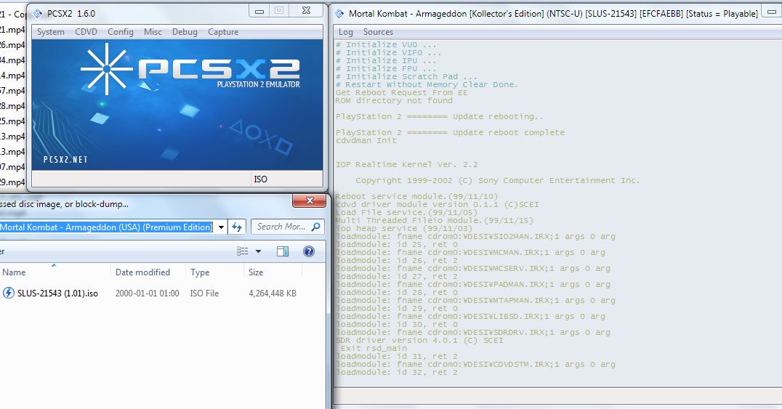Close the PCSX2 1.6.0 window
782x409 pixels.
pyautogui.click(x=306, y=10)
